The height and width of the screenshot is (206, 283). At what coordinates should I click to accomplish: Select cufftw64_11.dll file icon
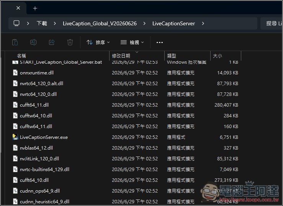click(15, 126)
